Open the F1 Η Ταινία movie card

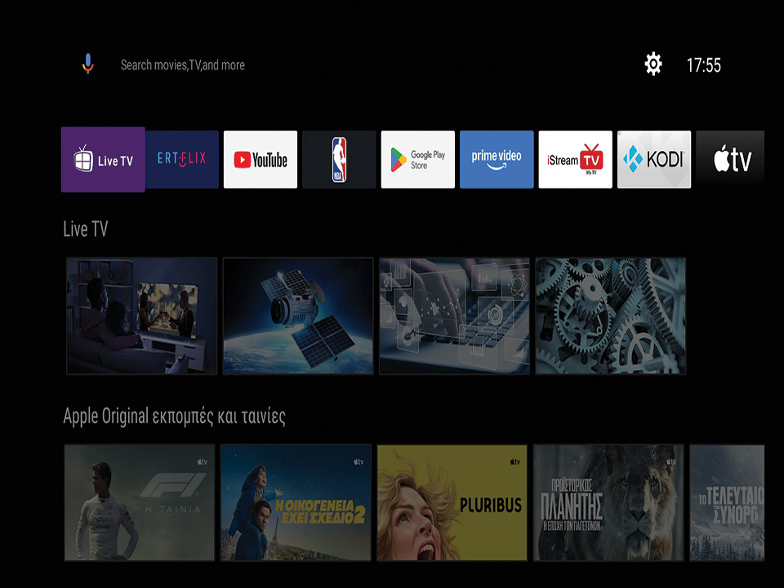140,502
